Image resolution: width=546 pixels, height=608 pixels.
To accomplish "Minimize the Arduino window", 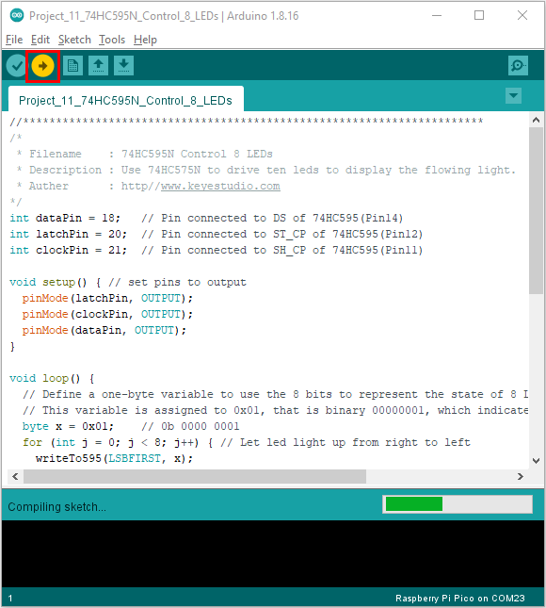I will pyautogui.click(x=437, y=15).
